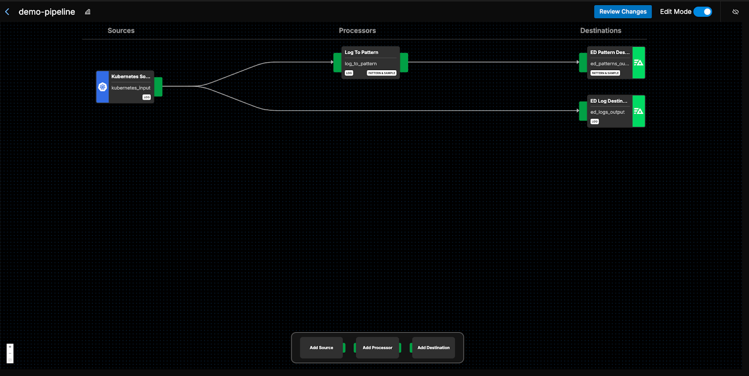Viewport: 749px width, 376px height.
Task: Toggle the crossed-eye visibility icon
Action: tap(735, 12)
